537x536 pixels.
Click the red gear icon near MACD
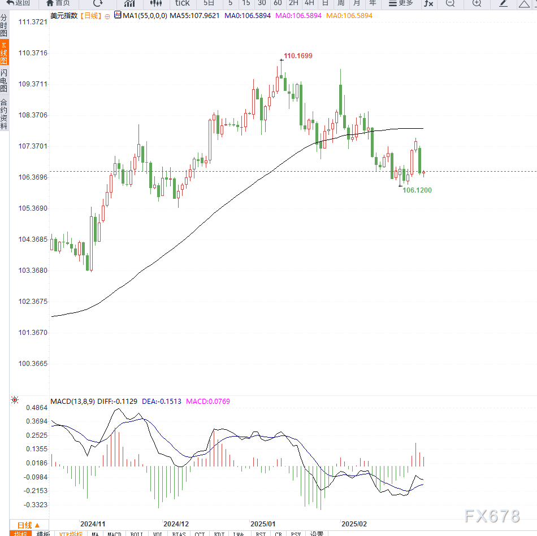[15, 400]
